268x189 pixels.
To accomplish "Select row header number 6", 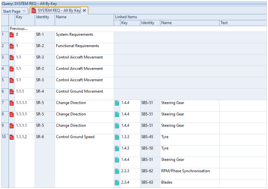I will (x=5, y=94).
